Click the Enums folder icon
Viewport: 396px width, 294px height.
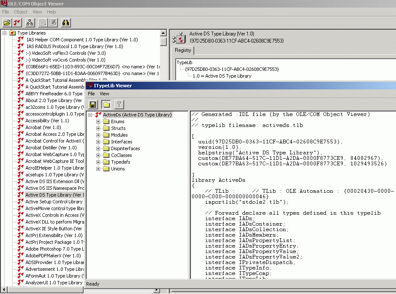click(x=106, y=121)
